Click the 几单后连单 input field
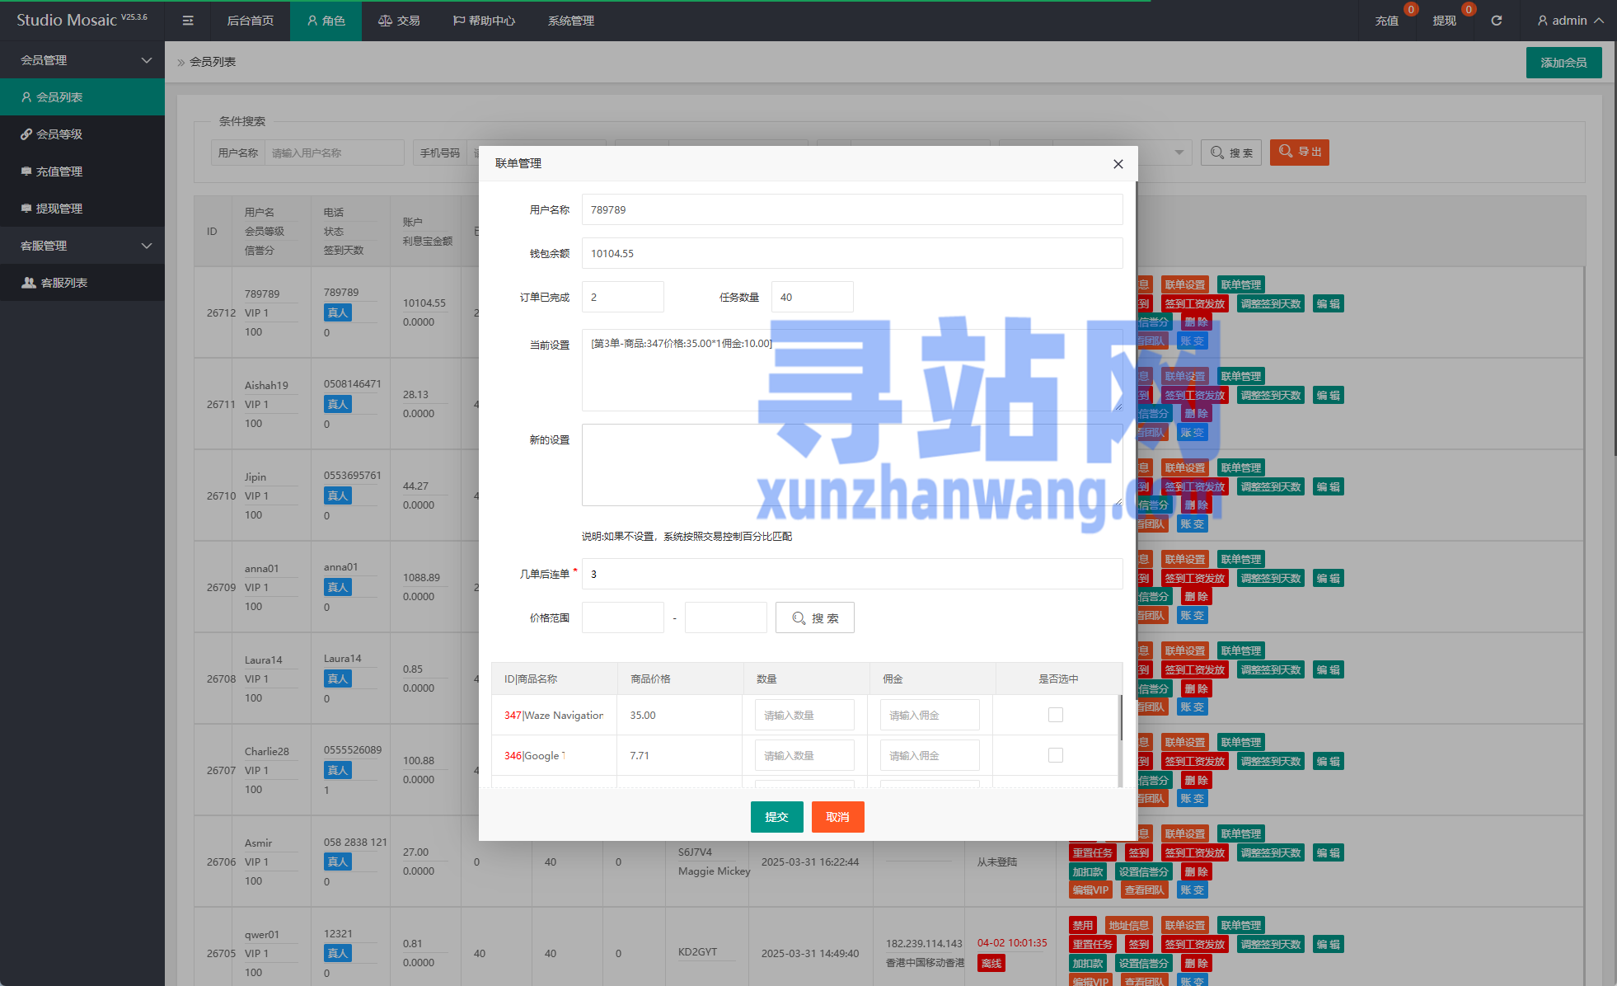The width and height of the screenshot is (1617, 986). pyautogui.click(x=852, y=574)
